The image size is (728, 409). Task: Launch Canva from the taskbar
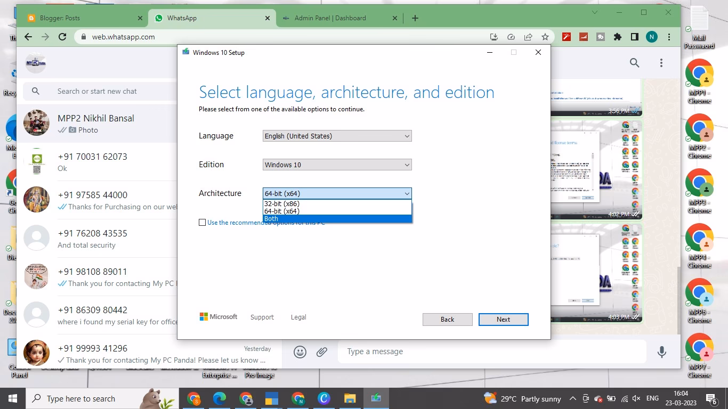(x=323, y=398)
